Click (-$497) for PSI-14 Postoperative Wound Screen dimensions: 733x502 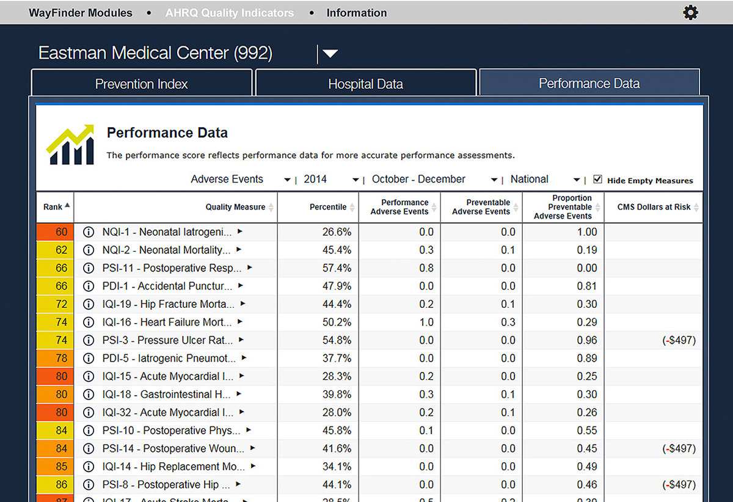pos(679,448)
